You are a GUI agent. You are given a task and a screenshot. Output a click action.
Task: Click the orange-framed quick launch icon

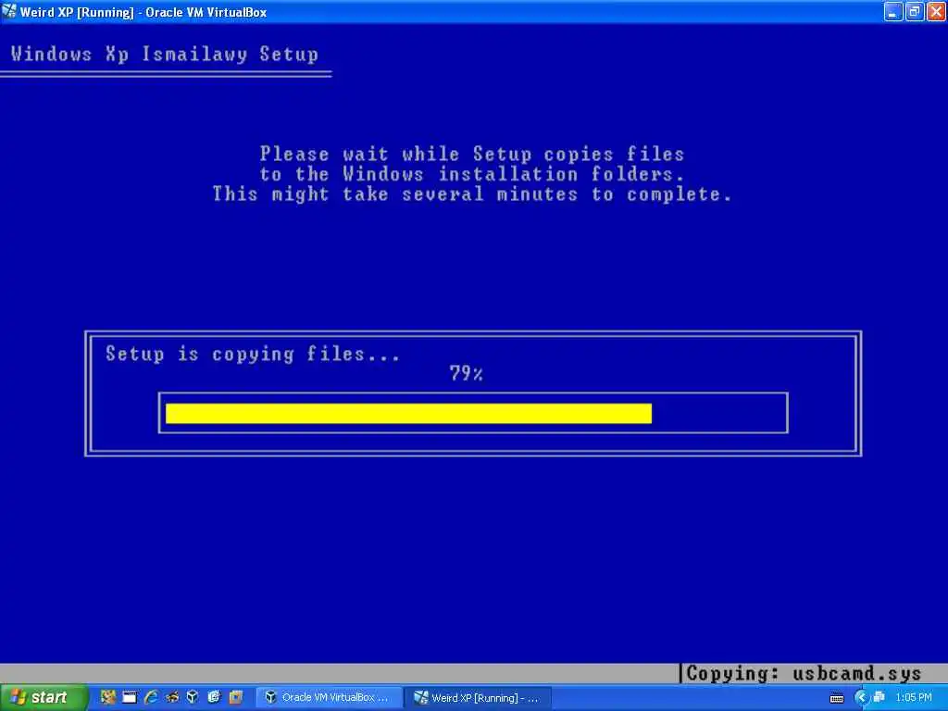tap(235, 697)
